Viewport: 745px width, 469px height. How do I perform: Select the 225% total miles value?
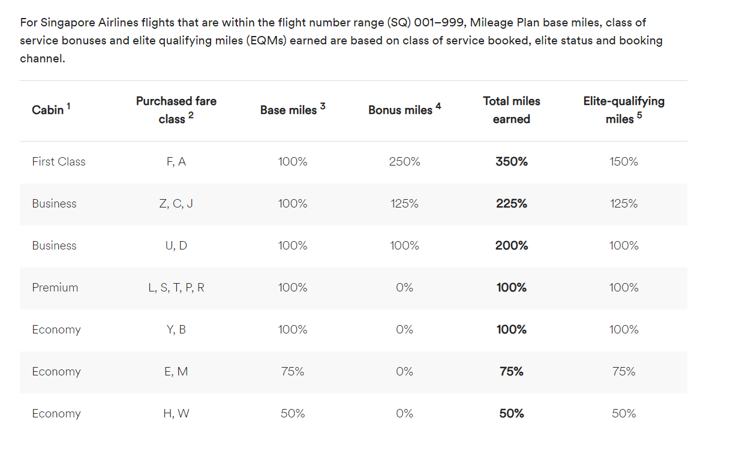click(x=511, y=204)
